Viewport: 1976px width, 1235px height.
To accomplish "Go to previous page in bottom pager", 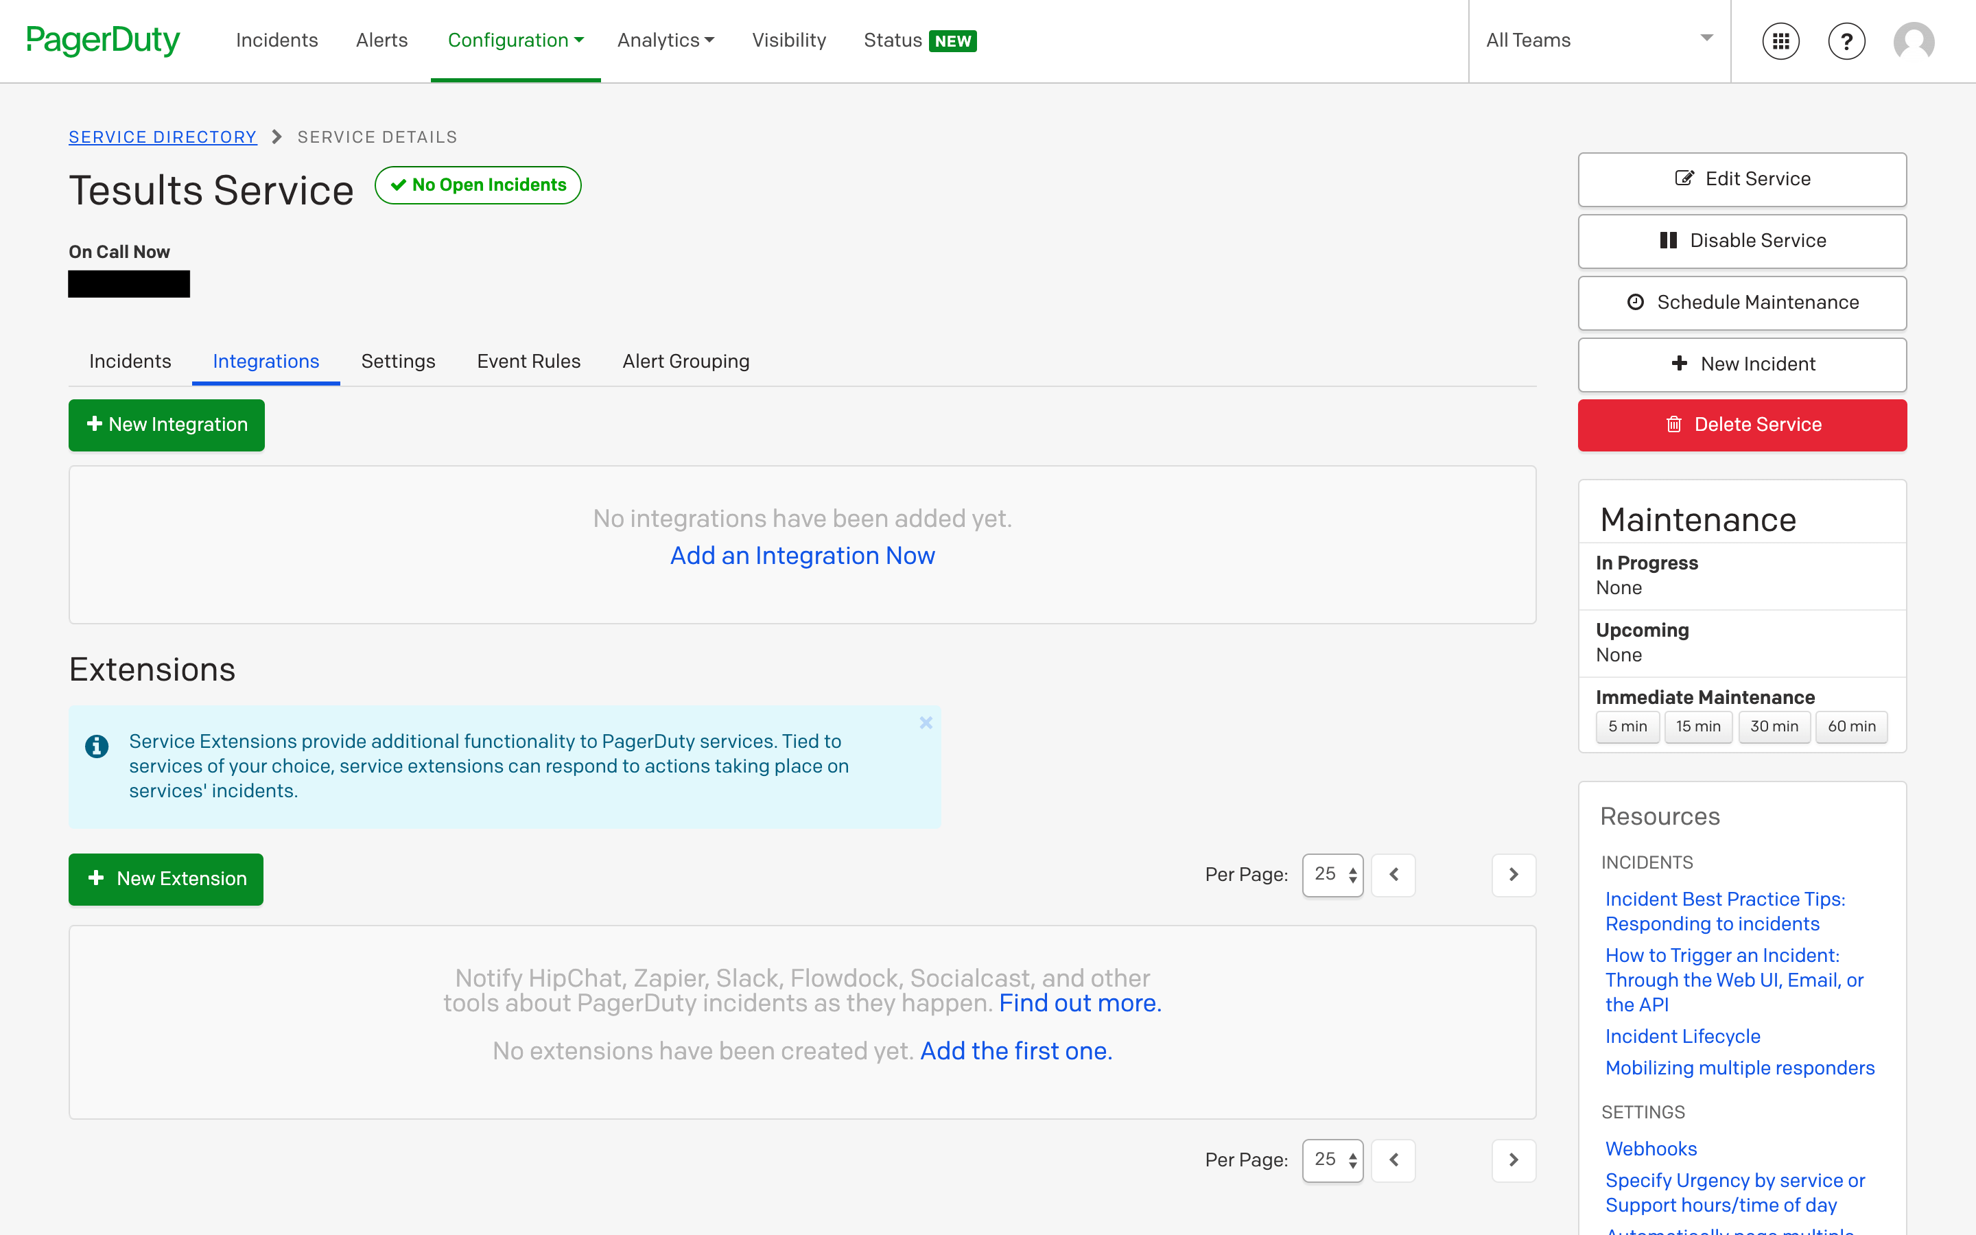I will pos(1393,1160).
